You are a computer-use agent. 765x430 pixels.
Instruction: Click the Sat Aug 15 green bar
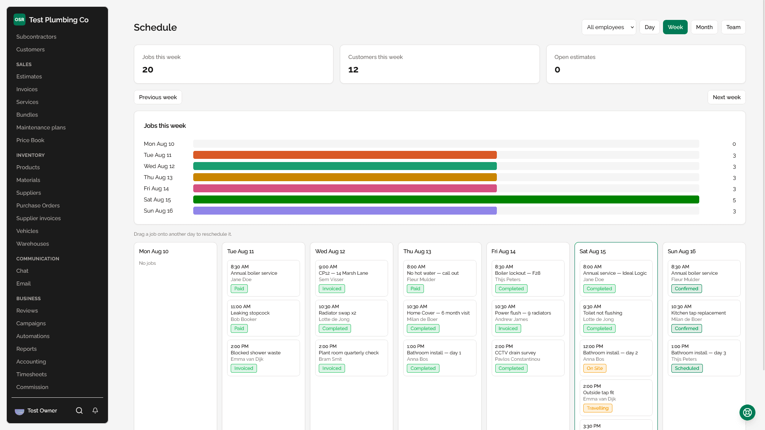(446, 199)
